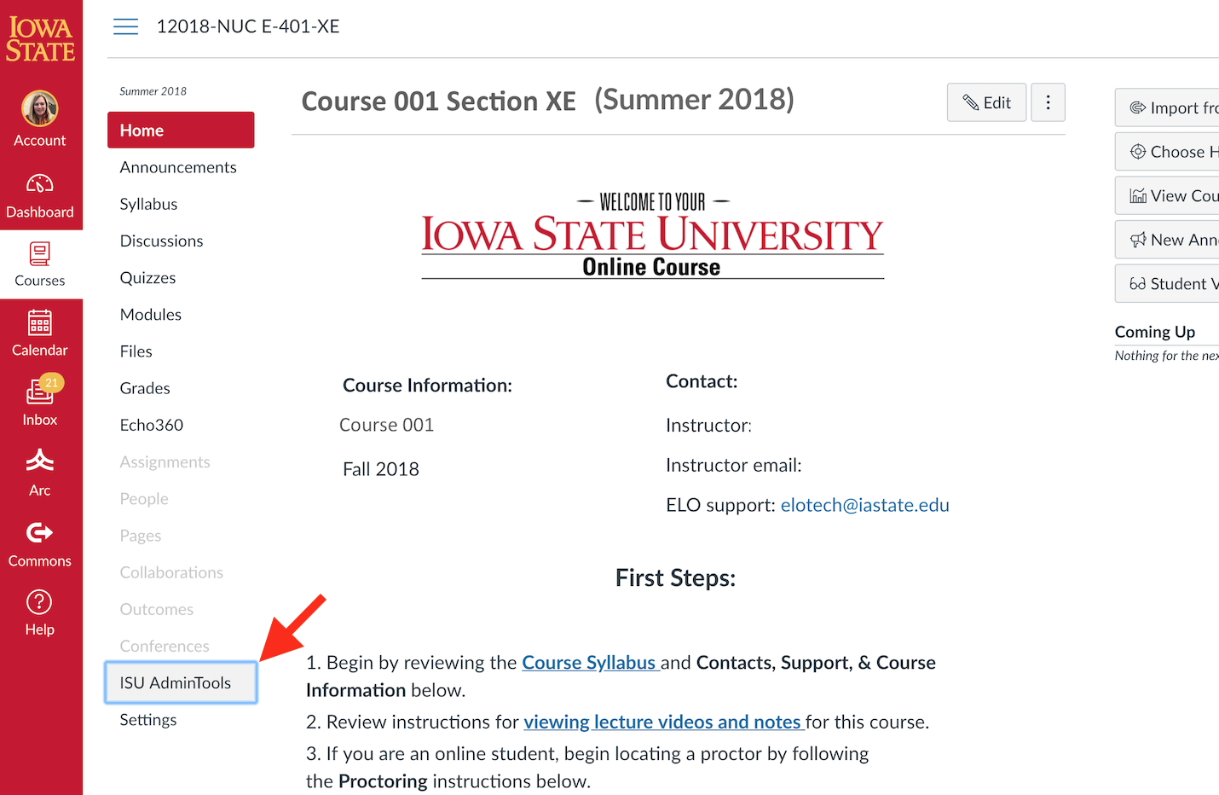Open ISU AdminTools in course menu
Viewport: 1219px width, 795px height.
[x=181, y=682]
